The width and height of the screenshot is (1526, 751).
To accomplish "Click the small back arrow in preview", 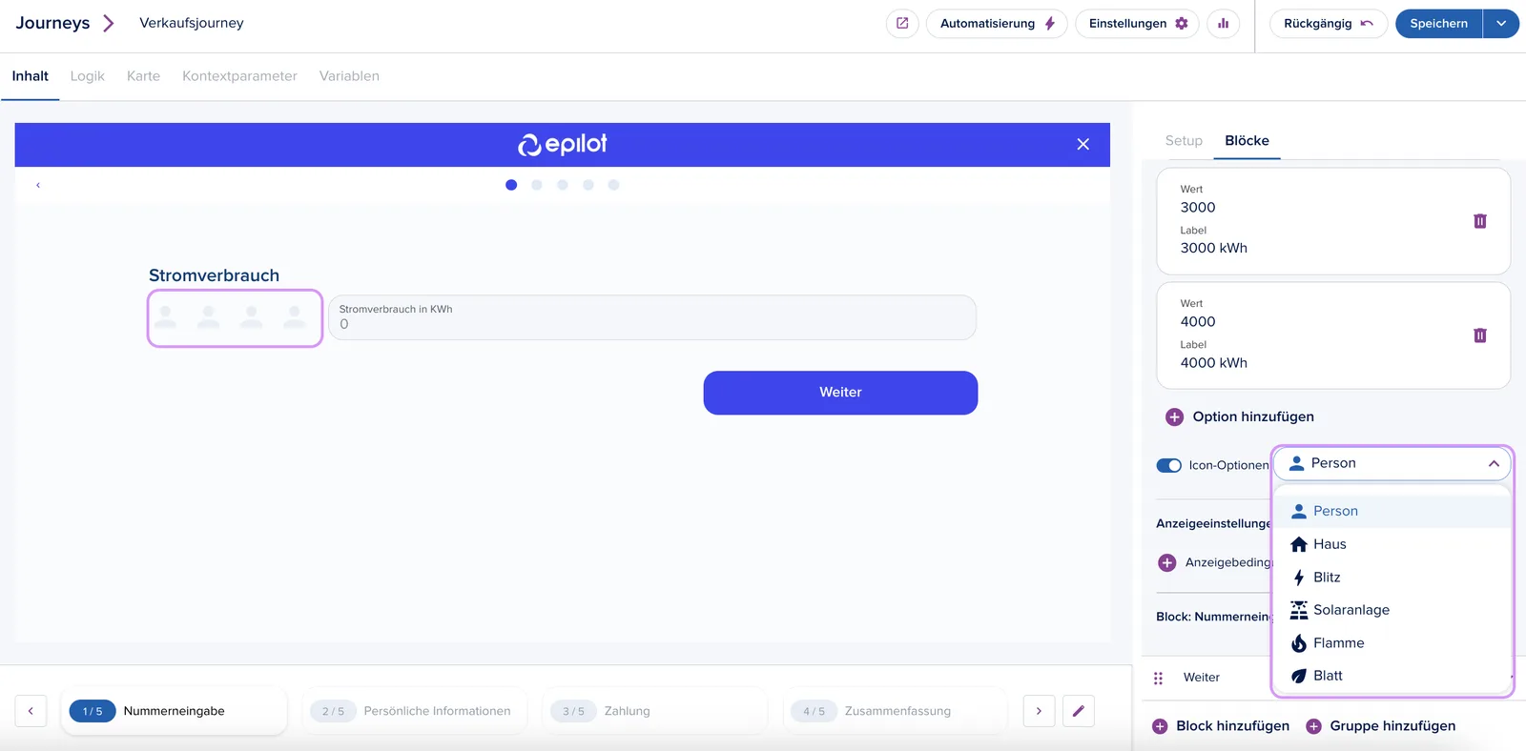I will point(38,185).
